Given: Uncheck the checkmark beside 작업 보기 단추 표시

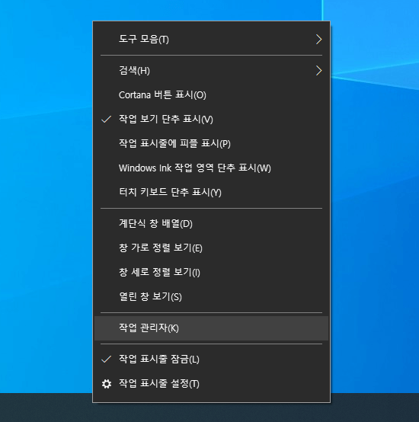Looking at the screenshot, I should click(x=107, y=120).
